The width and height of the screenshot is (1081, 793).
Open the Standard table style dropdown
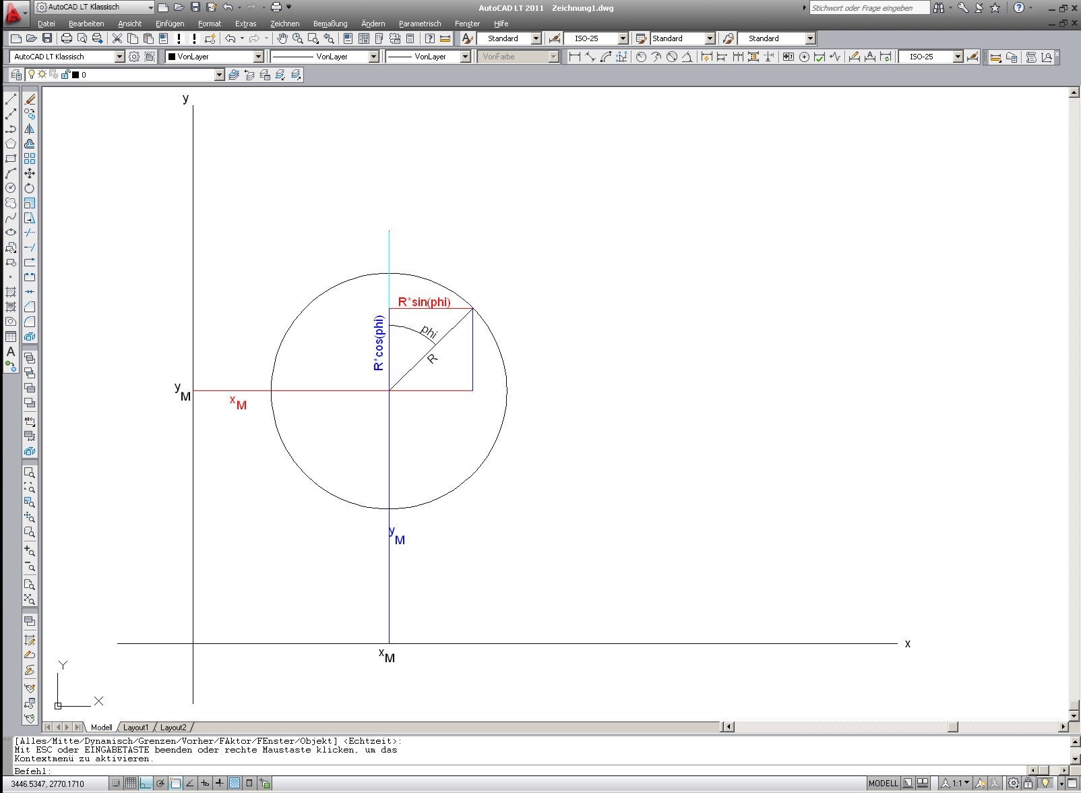point(710,38)
